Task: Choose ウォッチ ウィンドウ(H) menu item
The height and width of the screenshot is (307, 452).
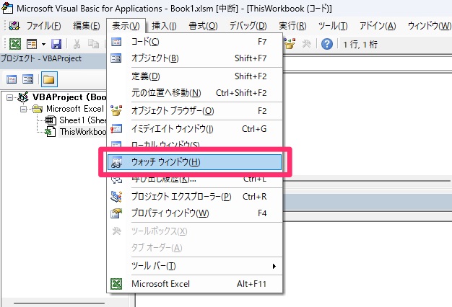Action: coord(194,162)
